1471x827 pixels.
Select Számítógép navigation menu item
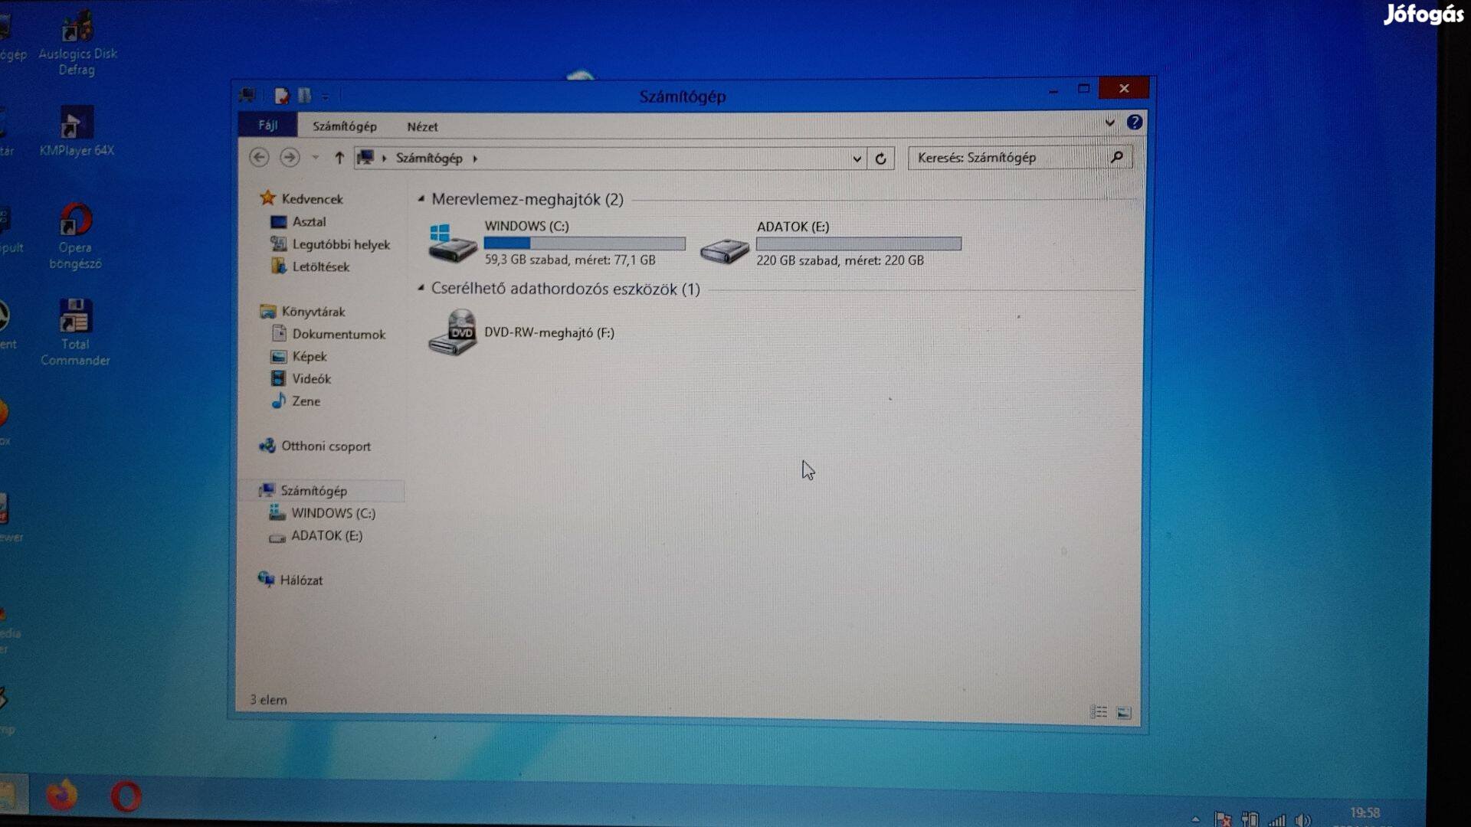[313, 490]
